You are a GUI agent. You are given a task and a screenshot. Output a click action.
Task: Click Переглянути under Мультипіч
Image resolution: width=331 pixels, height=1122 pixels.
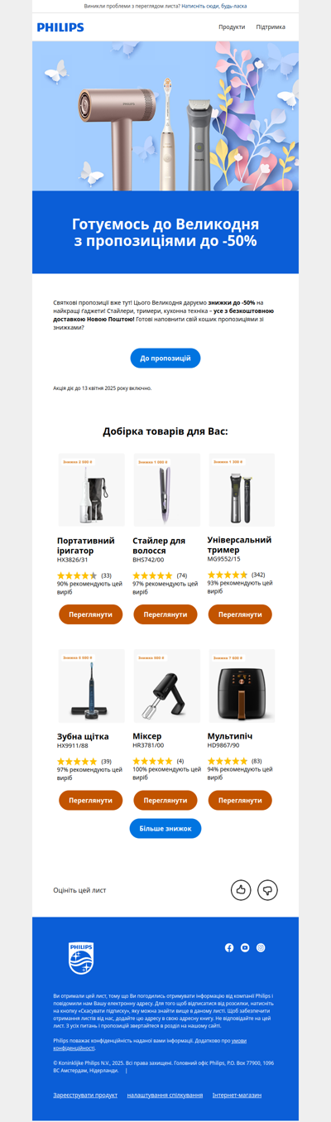[x=240, y=801]
